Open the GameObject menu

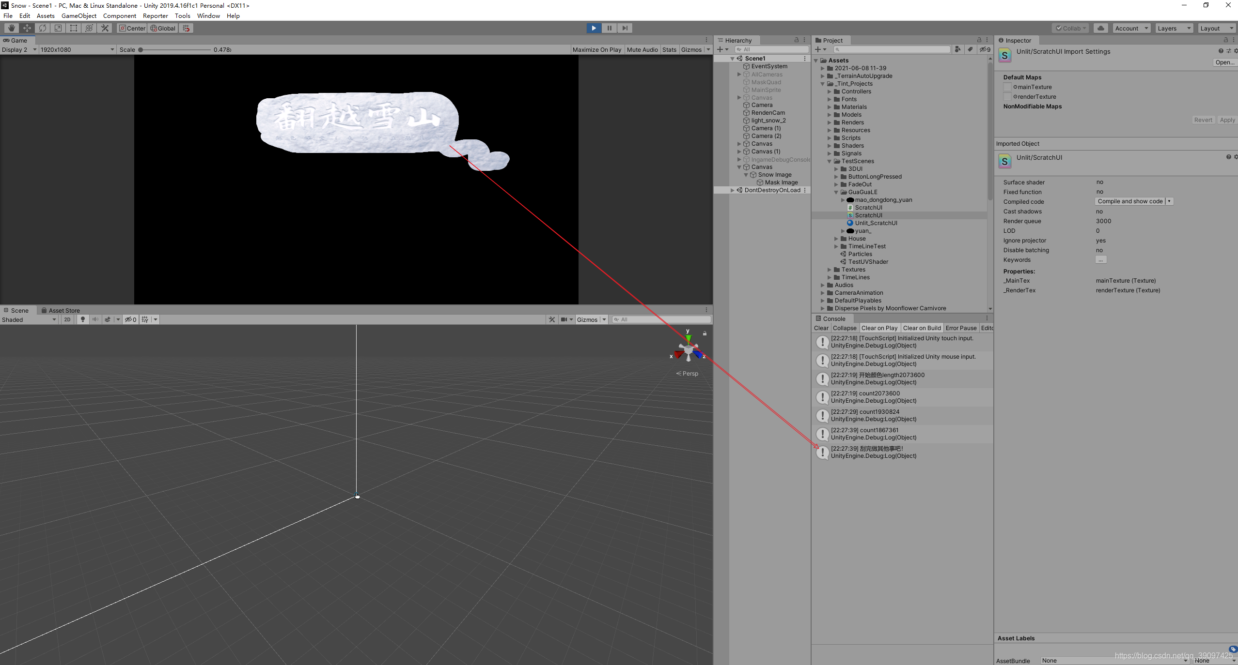pyautogui.click(x=79, y=15)
